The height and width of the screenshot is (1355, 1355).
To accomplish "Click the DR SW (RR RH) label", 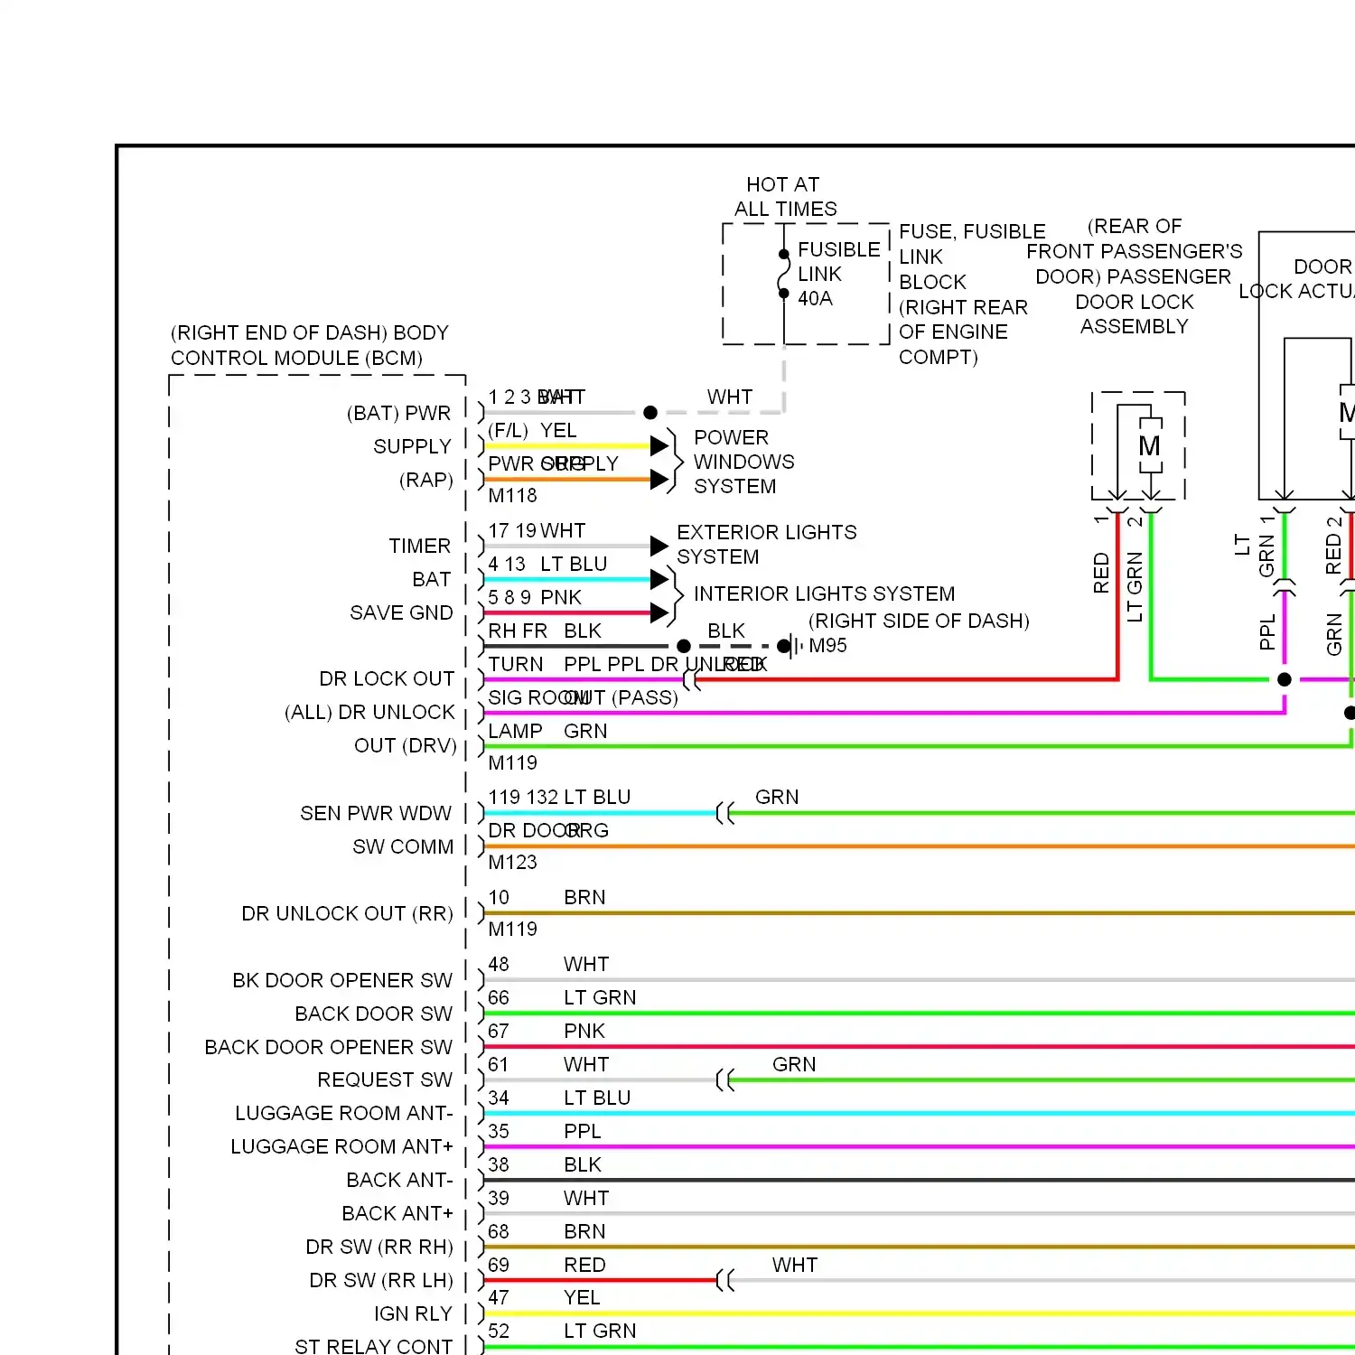I will (379, 1247).
